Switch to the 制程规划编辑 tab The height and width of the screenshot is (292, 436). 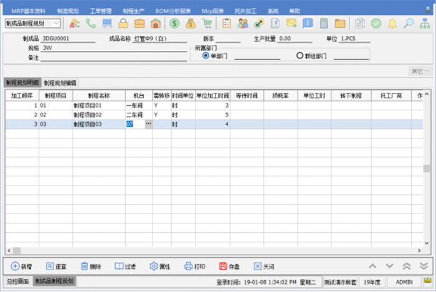[x=60, y=83]
